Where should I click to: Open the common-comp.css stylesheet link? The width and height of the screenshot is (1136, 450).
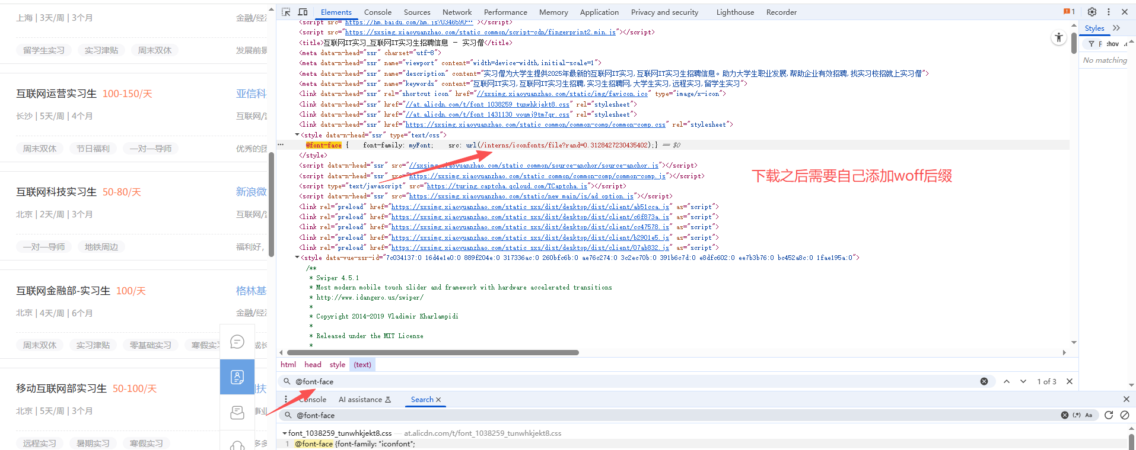coord(536,124)
